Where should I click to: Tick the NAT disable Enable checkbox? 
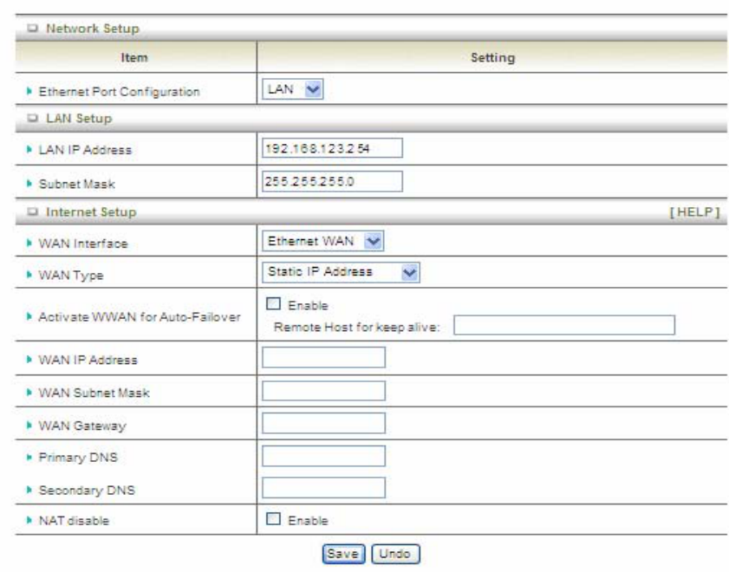coord(273,518)
